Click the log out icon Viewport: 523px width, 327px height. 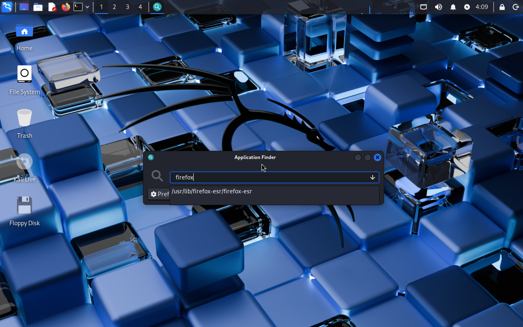[516, 7]
